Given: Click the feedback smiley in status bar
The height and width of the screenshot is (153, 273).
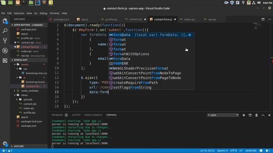Looking at the screenshot, I should 261,150.
